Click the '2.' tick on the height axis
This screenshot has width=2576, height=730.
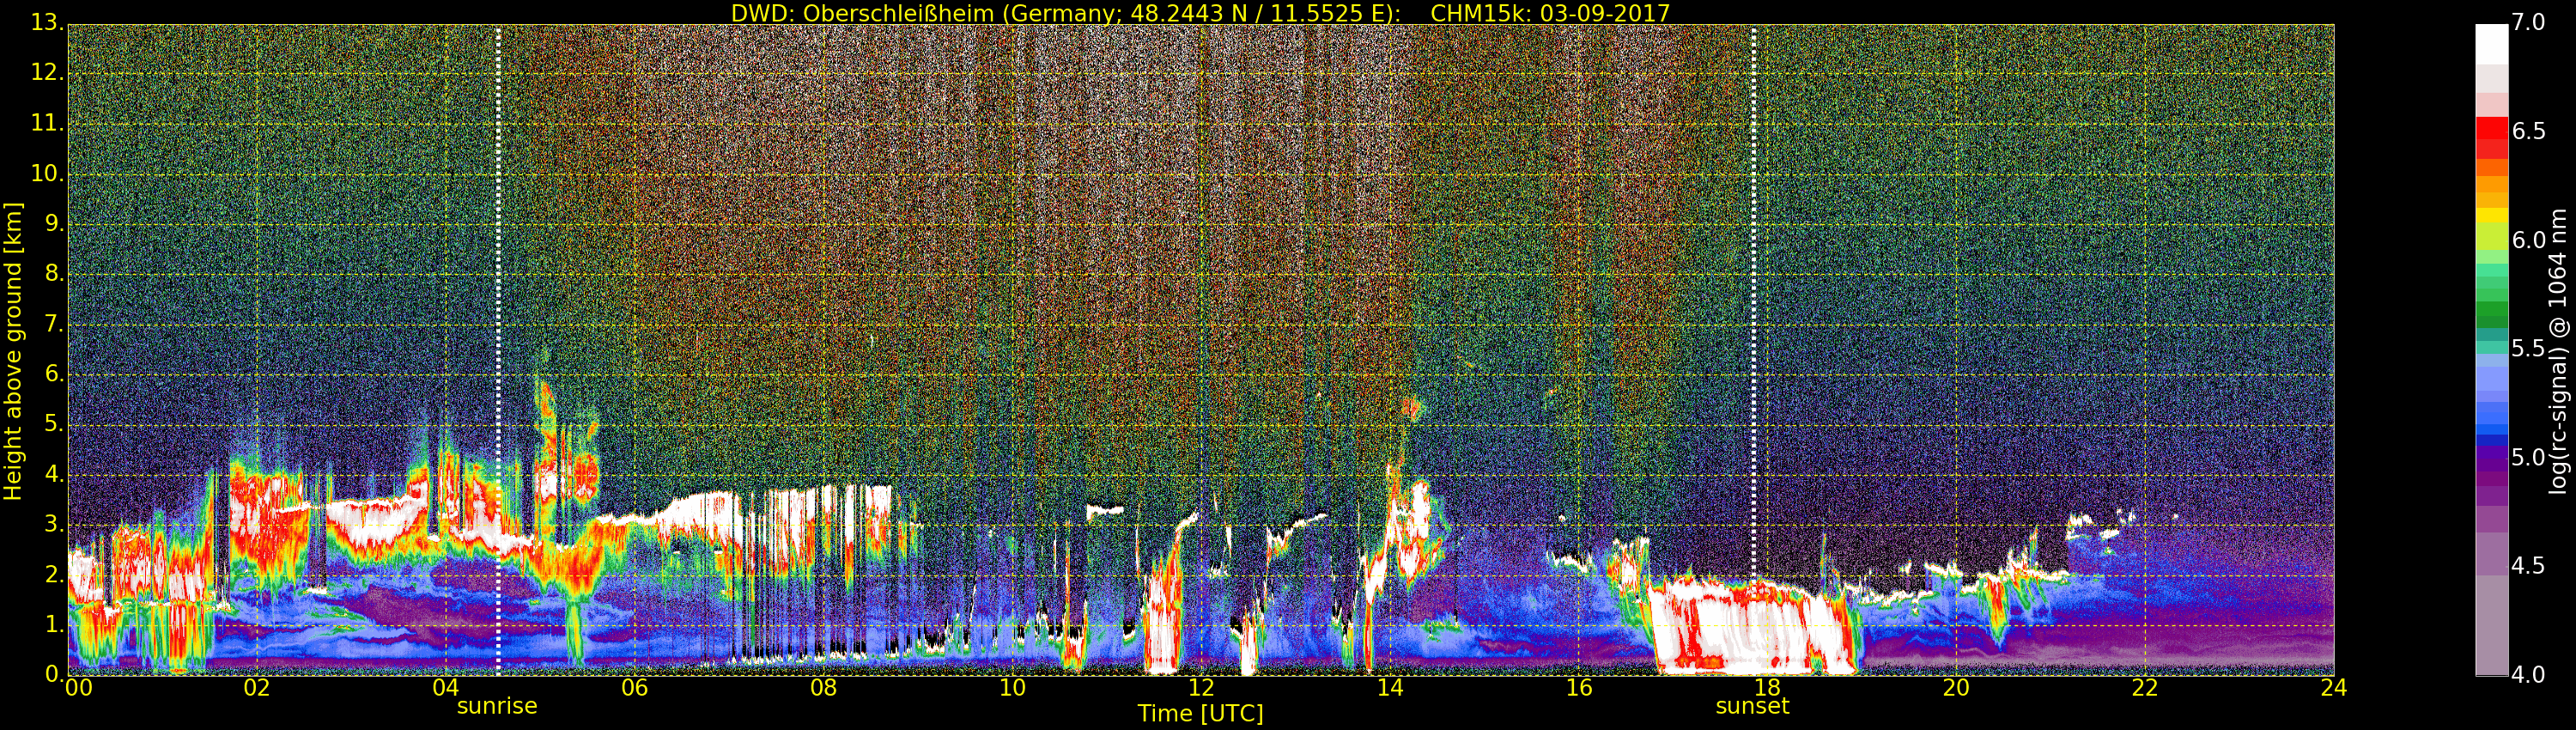point(54,574)
